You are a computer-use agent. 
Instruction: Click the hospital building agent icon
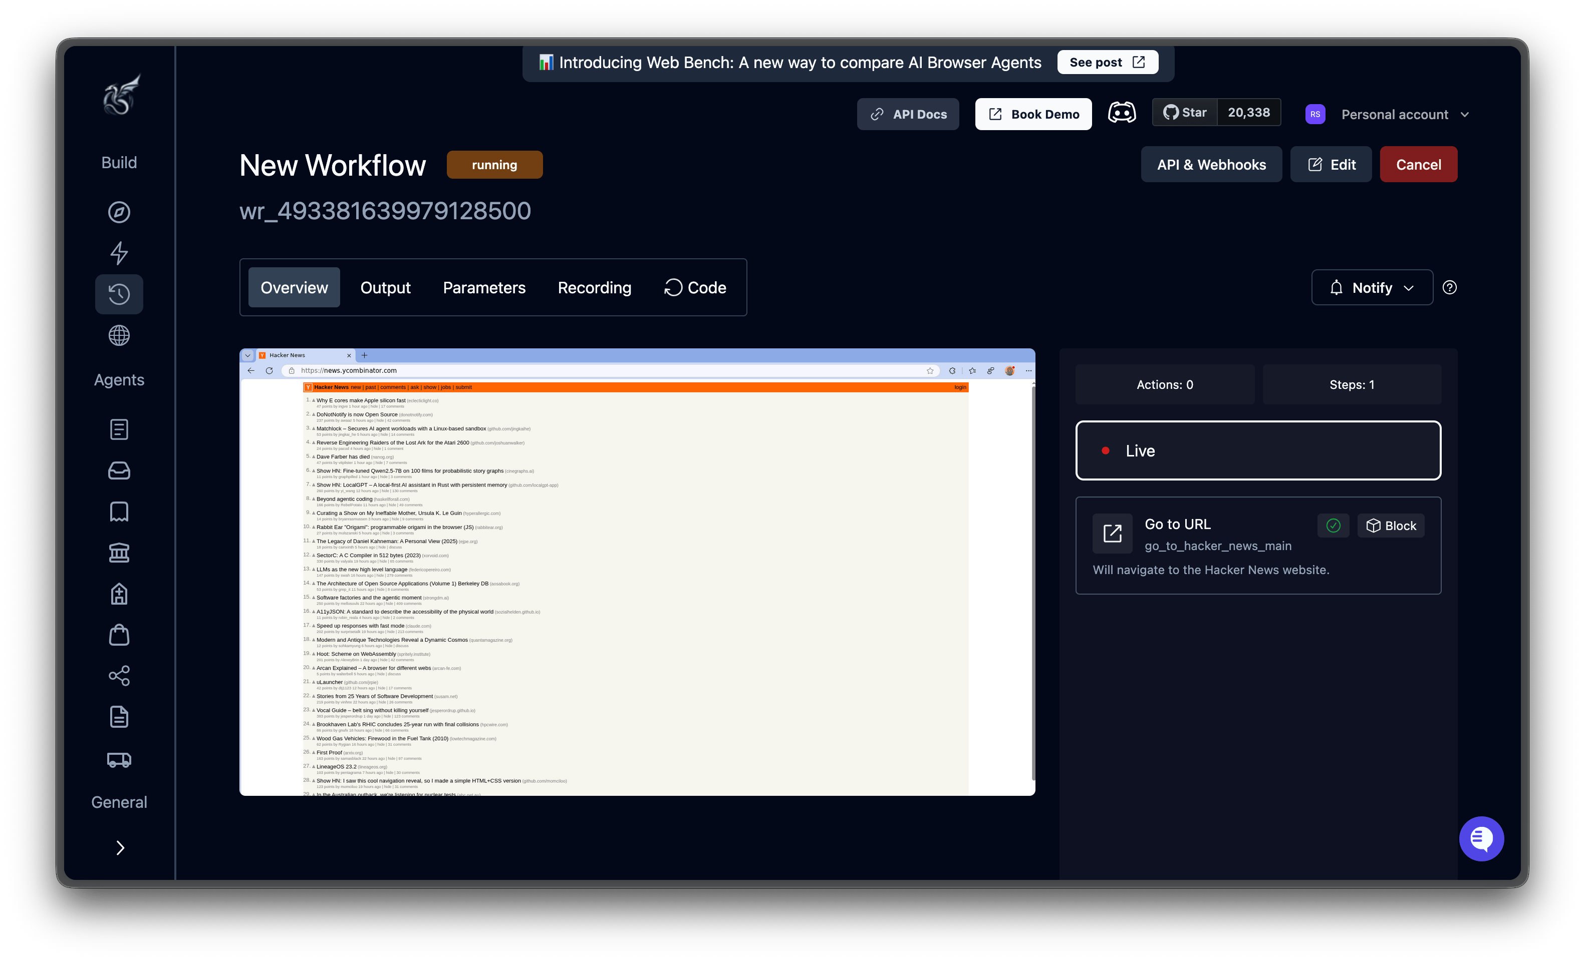click(x=119, y=594)
